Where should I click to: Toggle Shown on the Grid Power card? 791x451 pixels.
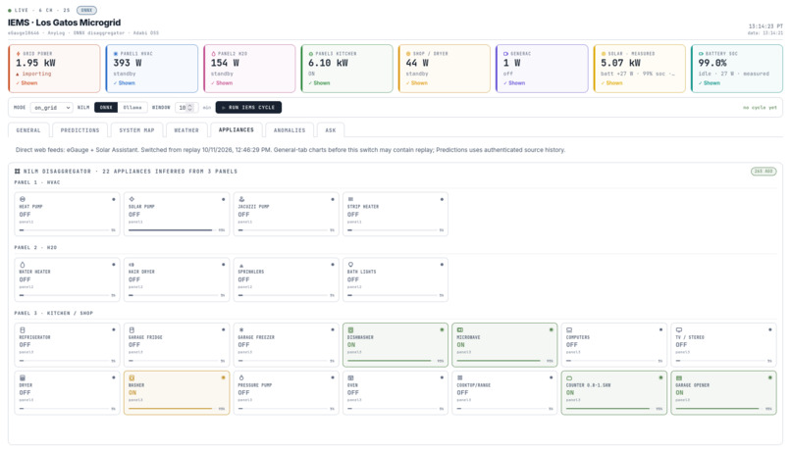coord(26,83)
